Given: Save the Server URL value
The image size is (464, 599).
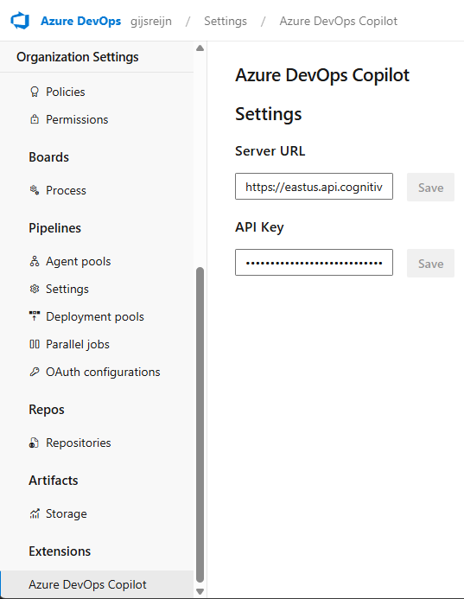Looking at the screenshot, I should pyautogui.click(x=430, y=188).
